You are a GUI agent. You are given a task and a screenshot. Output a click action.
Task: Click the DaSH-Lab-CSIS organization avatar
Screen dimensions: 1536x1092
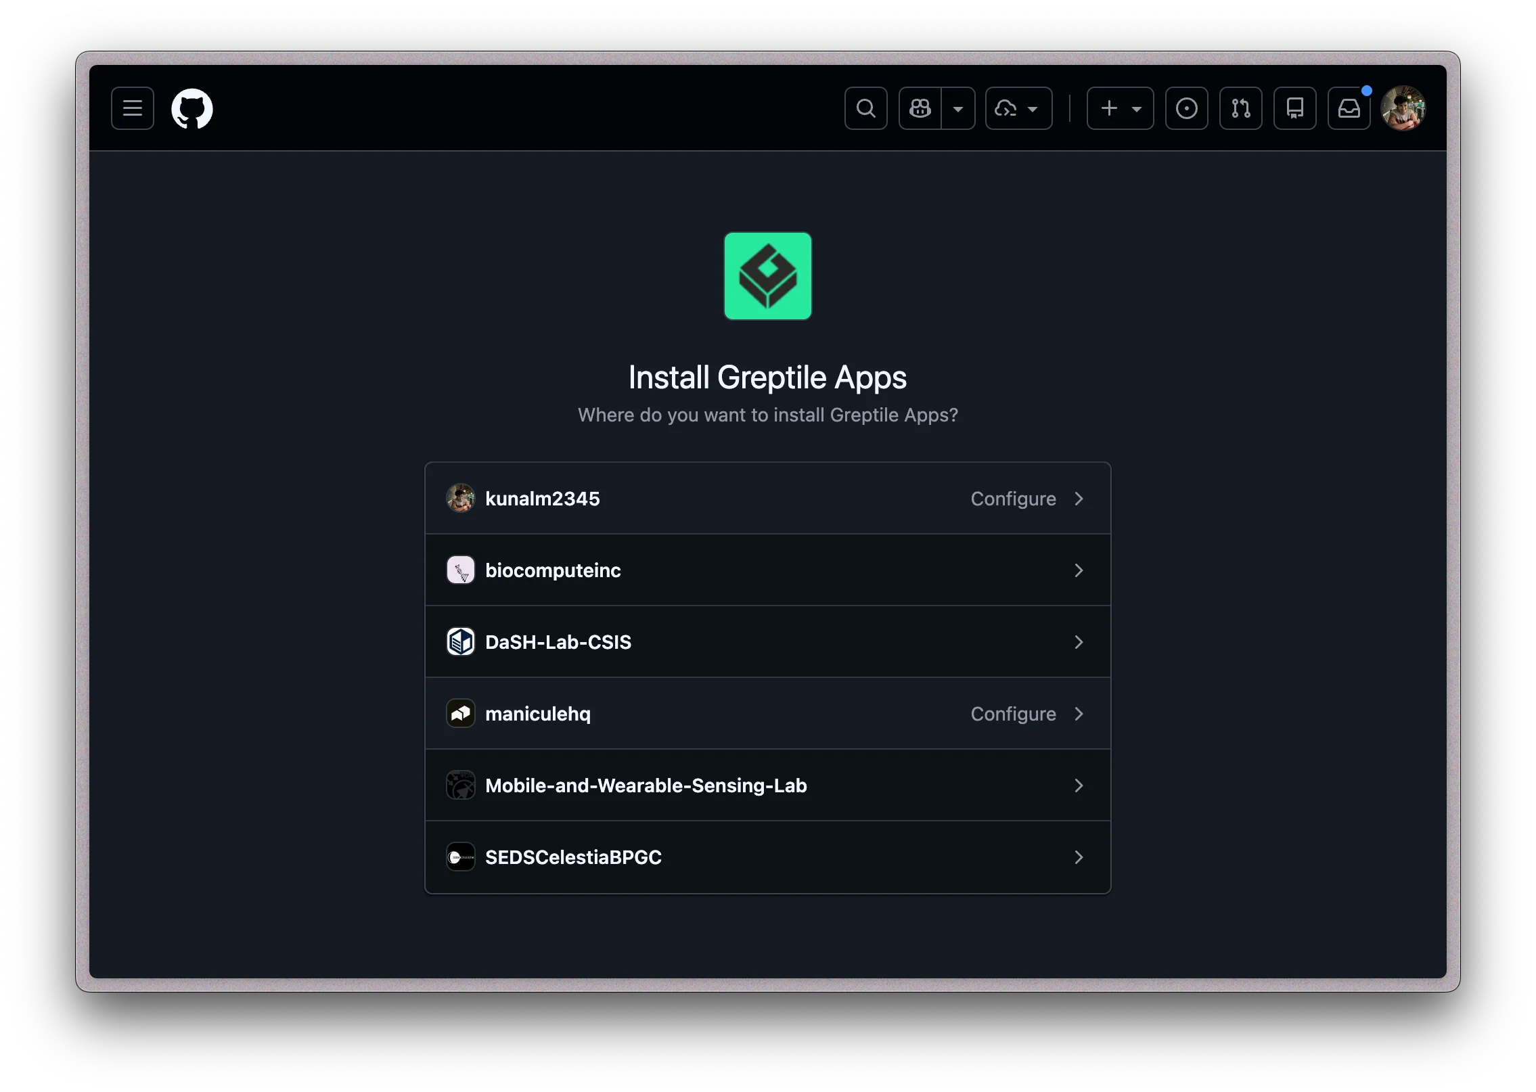click(x=461, y=642)
